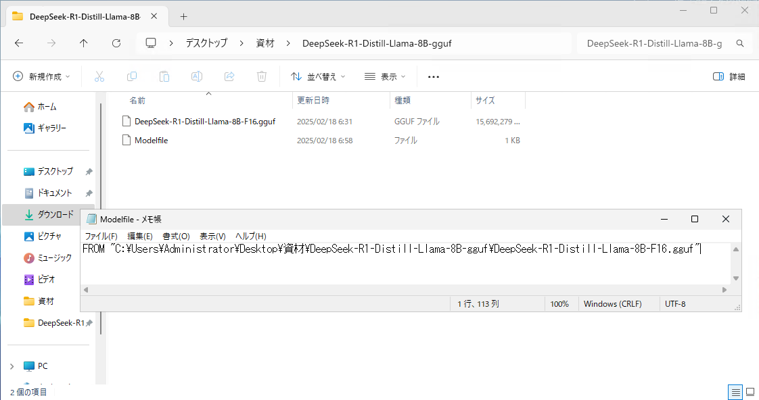Click the Copy icon in the Explorer toolbar
Viewport: 759px width, 400px height.
[x=132, y=76]
